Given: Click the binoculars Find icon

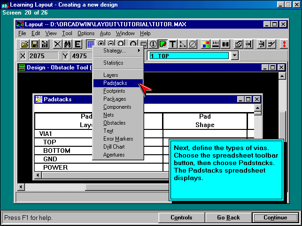Looking at the screenshot, I should pos(67,44).
